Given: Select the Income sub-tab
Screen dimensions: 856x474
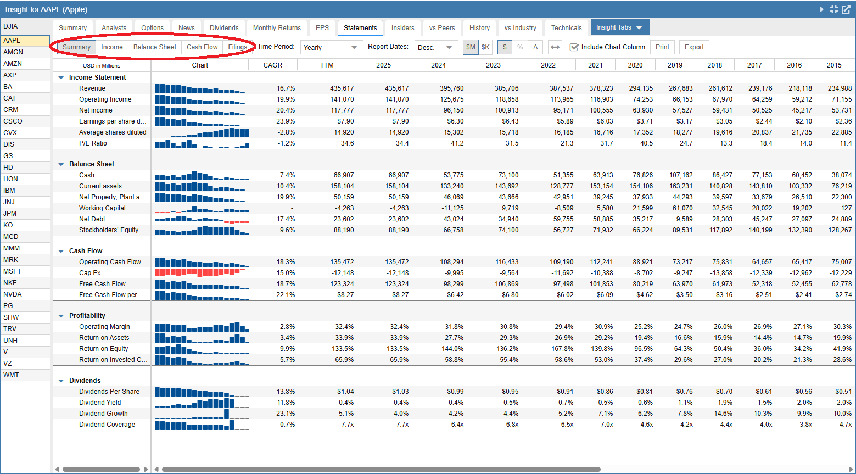Looking at the screenshot, I should (112, 47).
